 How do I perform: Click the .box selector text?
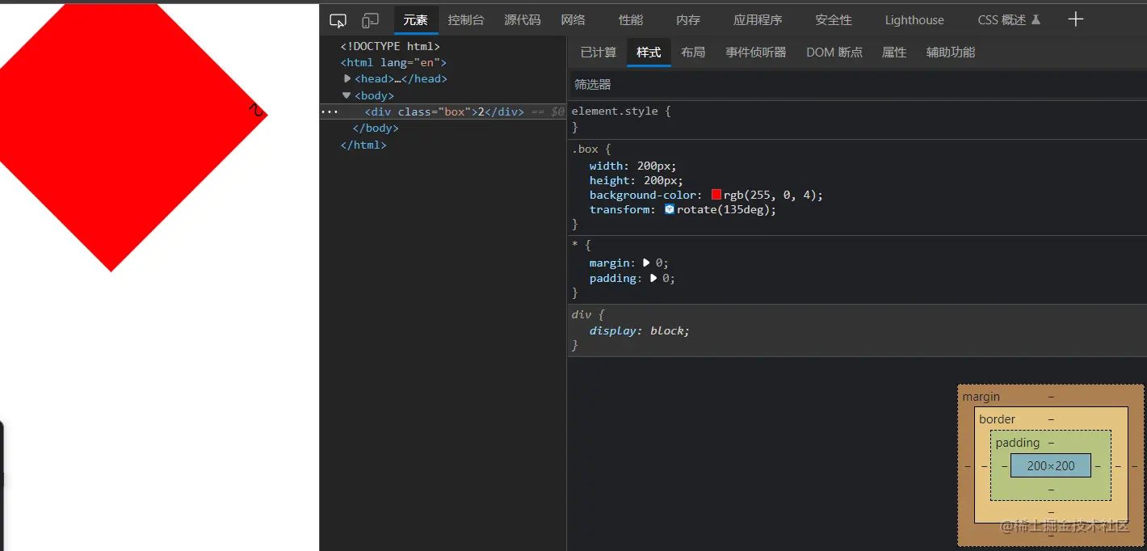point(585,149)
